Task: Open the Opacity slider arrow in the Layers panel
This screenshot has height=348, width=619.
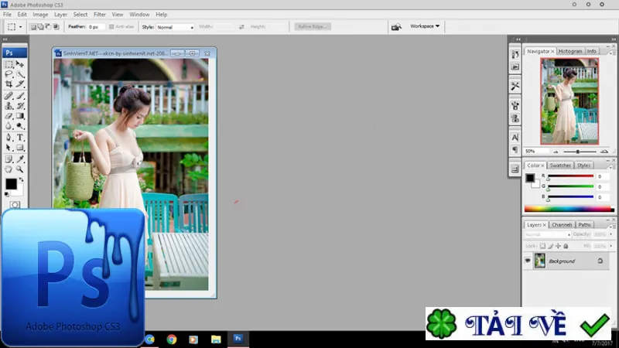Action: tap(611, 234)
